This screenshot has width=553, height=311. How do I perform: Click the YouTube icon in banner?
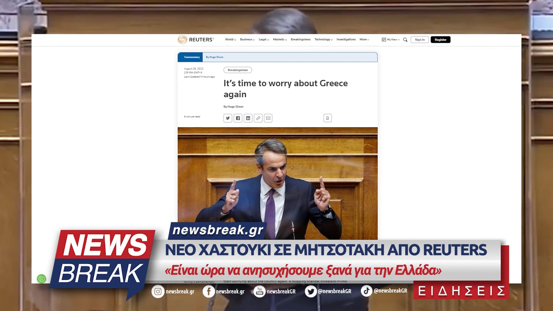click(x=260, y=291)
